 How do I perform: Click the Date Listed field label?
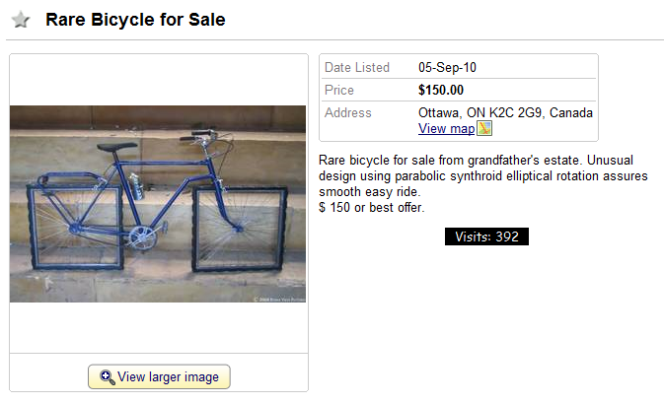click(x=356, y=68)
